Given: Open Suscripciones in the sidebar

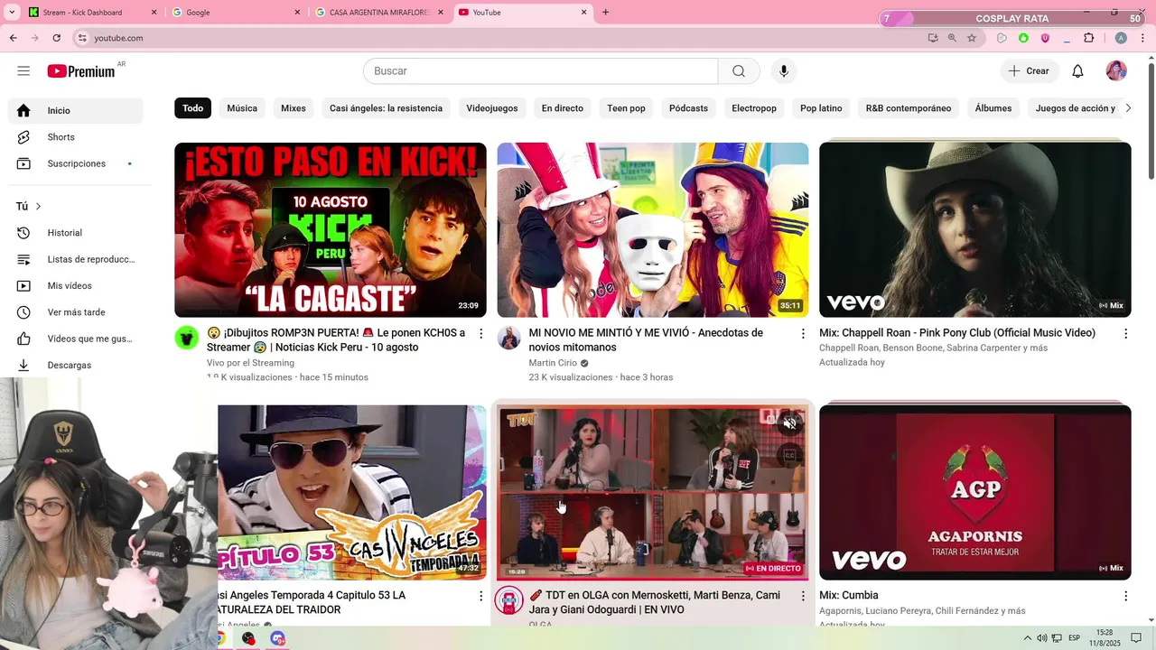Looking at the screenshot, I should coord(76,163).
